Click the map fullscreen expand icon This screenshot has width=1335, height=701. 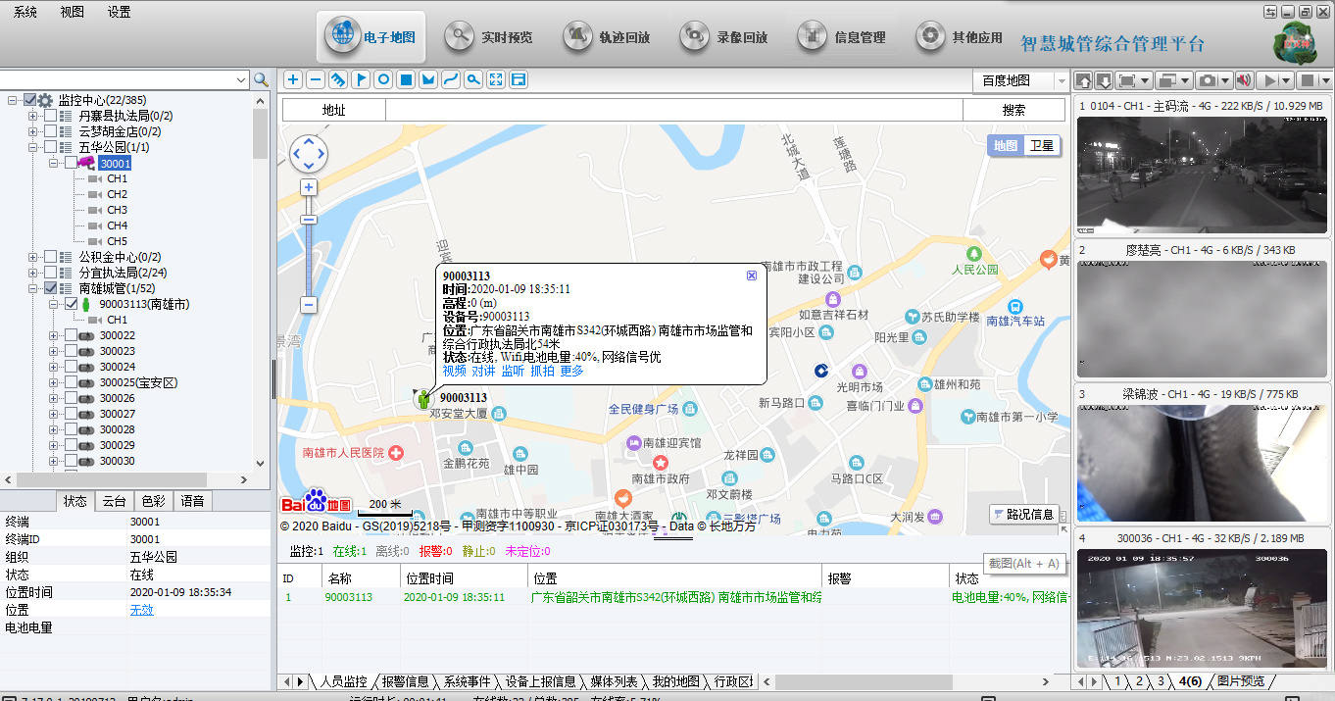[496, 79]
